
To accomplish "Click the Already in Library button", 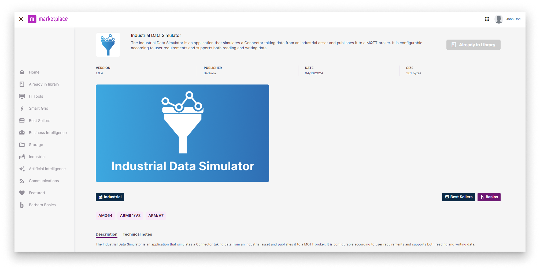I will tap(473, 45).
